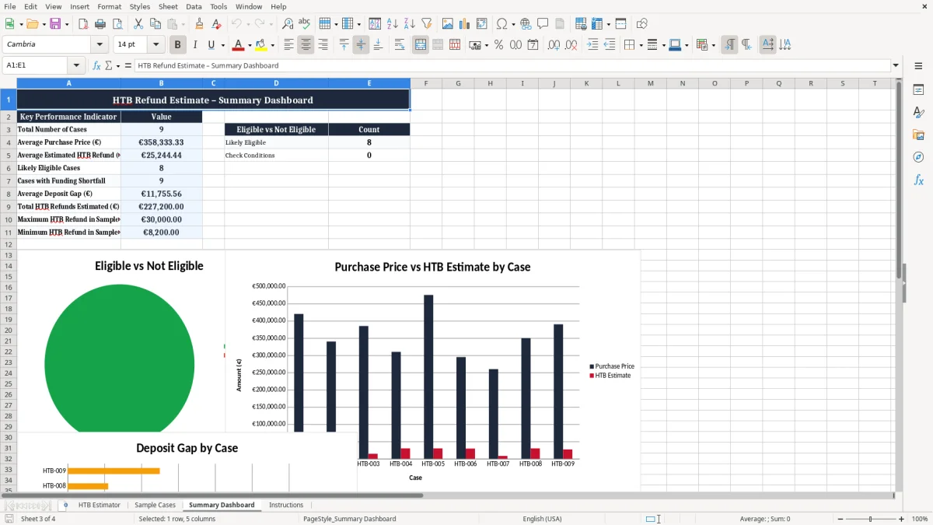This screenshot has width=933, height=525.
Task: Click the Copy icon
Action: pos(155,24)
